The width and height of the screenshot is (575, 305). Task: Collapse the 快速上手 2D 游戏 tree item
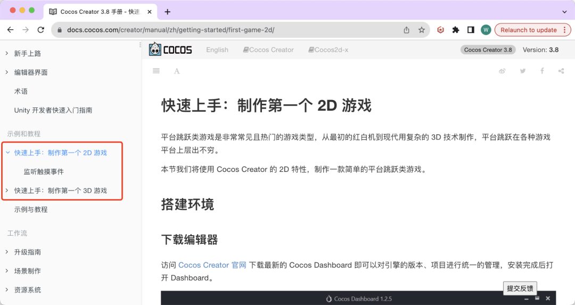7,153
